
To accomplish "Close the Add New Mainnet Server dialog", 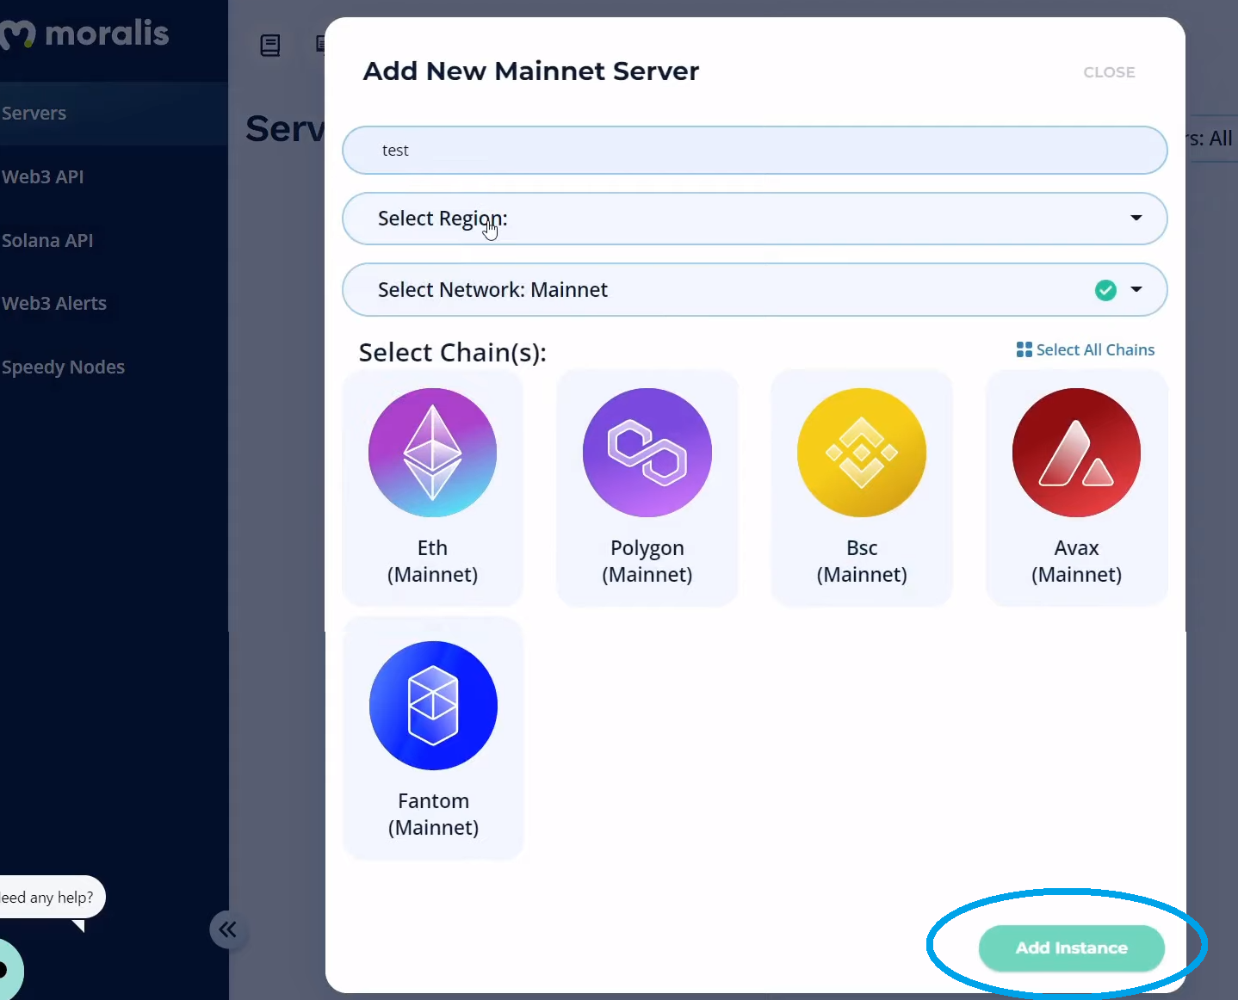I will point(1109,72).
